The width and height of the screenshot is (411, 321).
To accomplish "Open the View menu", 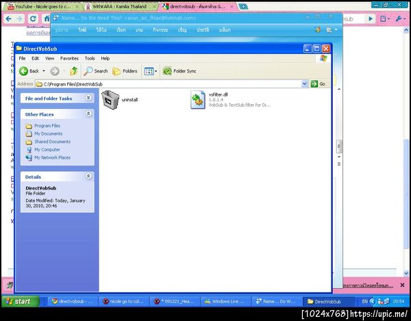I will point(49,58).
